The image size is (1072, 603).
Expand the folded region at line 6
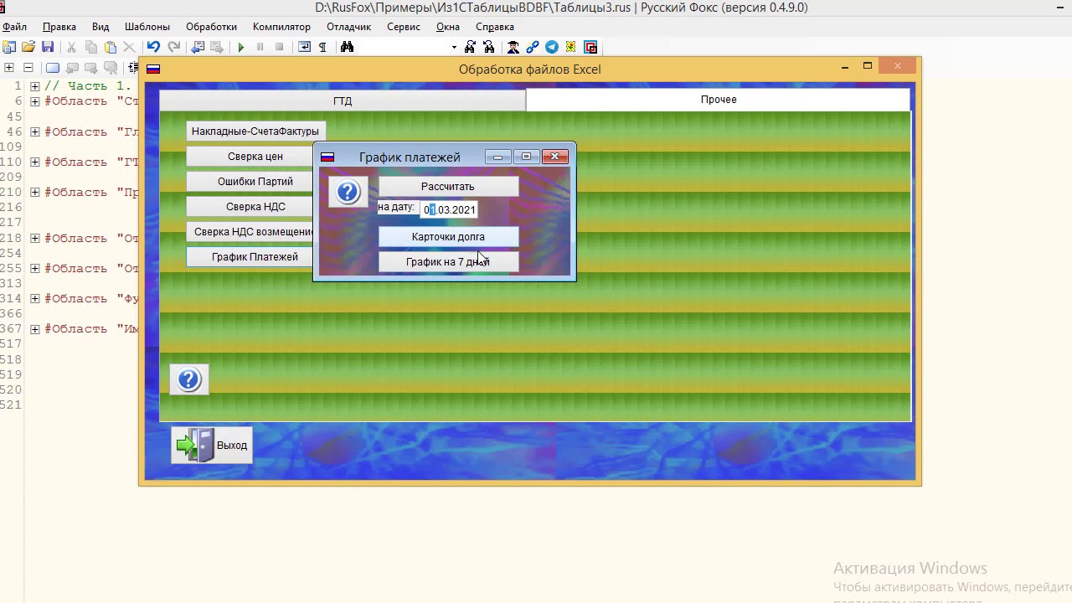pos(35,101)
